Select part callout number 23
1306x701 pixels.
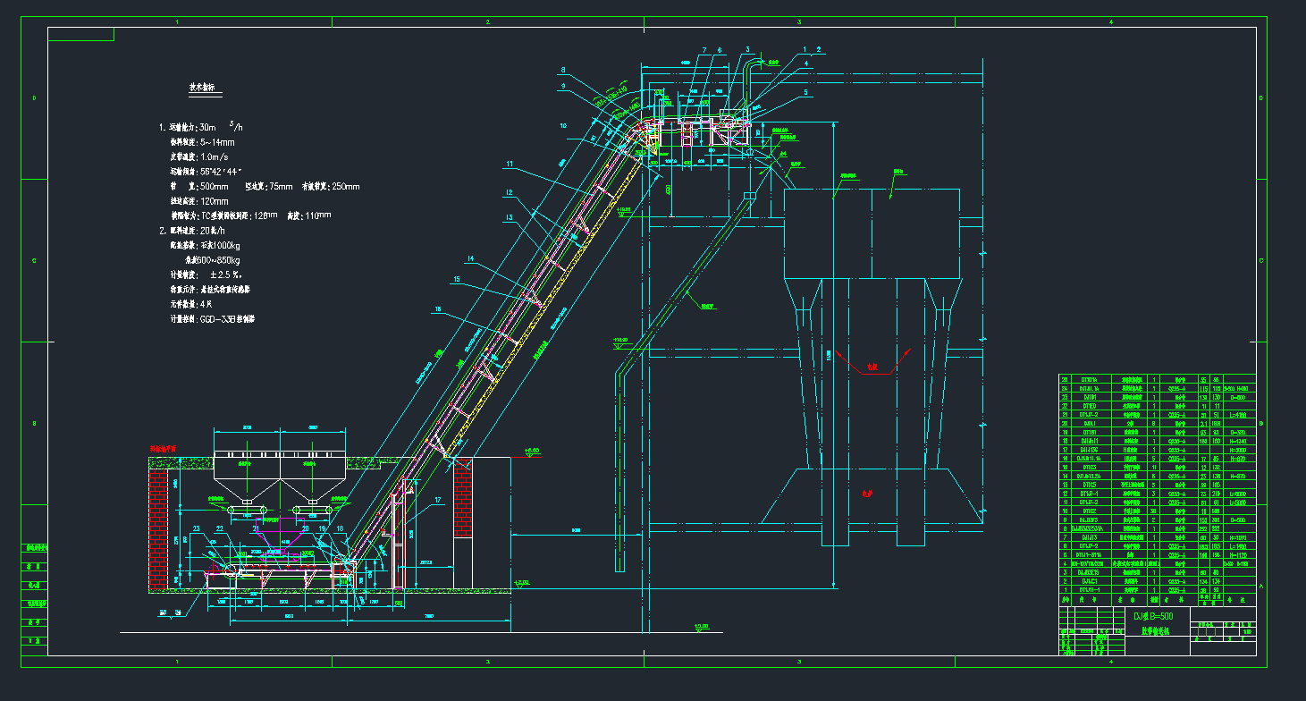point(196,528)
